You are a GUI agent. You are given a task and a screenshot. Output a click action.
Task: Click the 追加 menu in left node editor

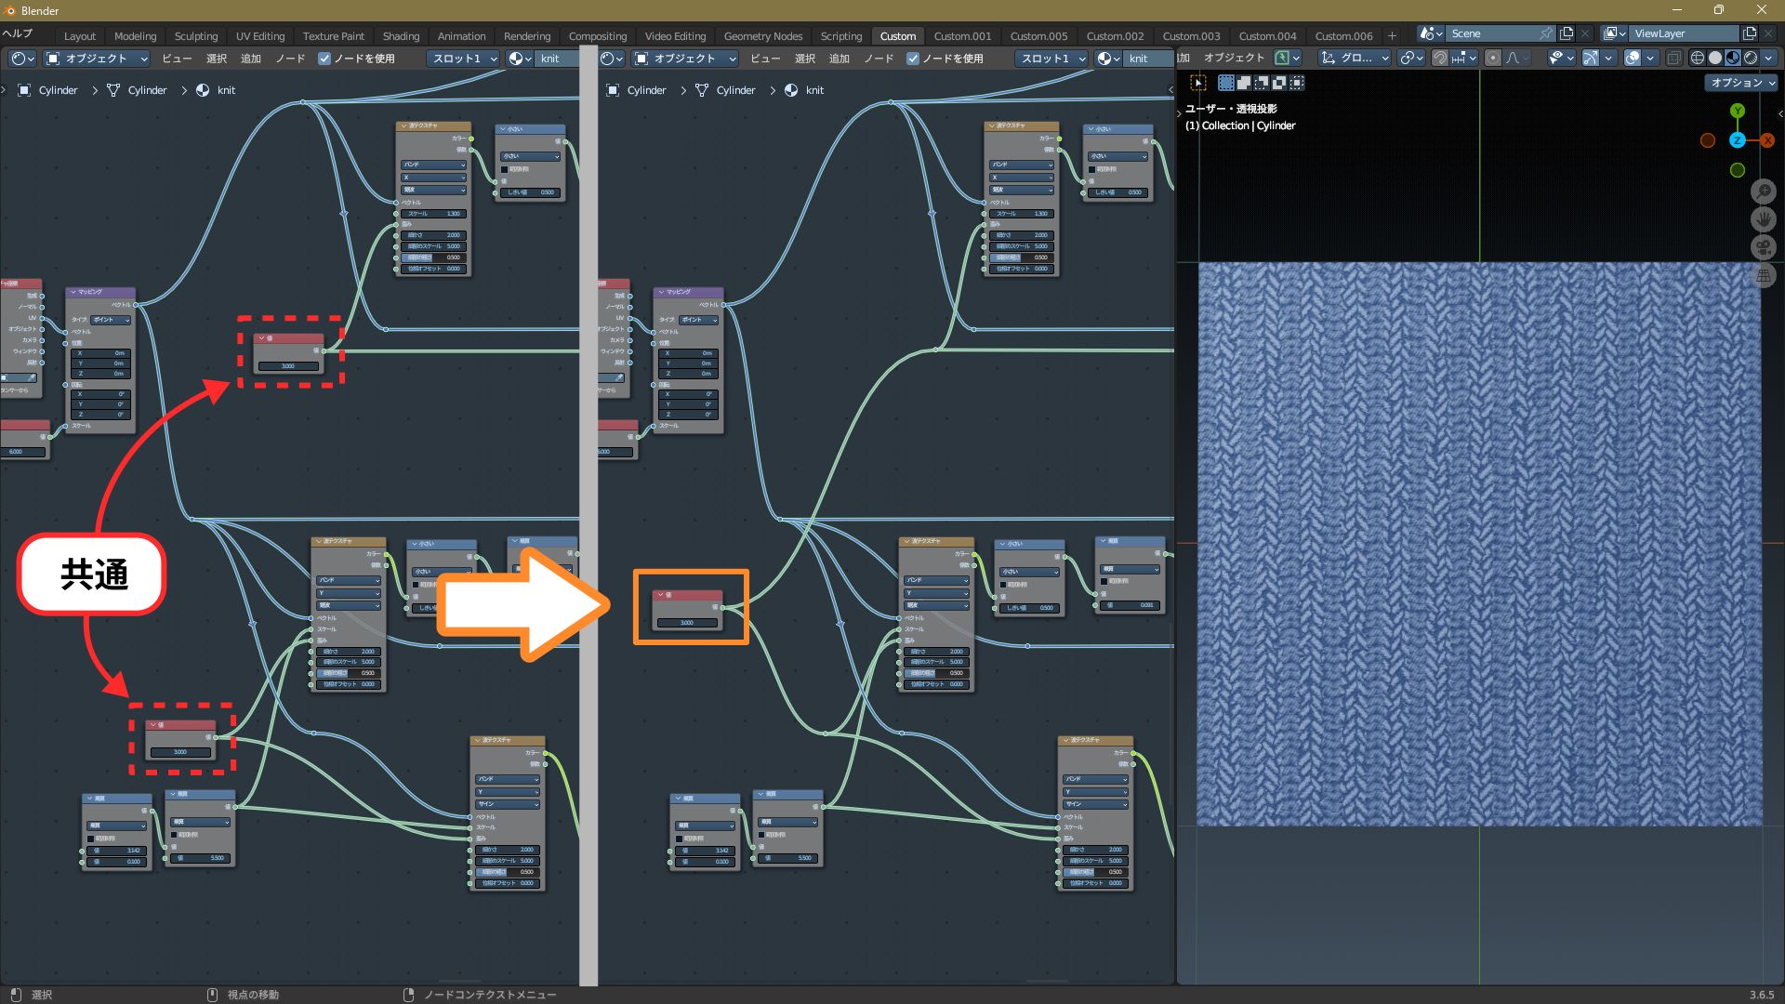[250, 59]
